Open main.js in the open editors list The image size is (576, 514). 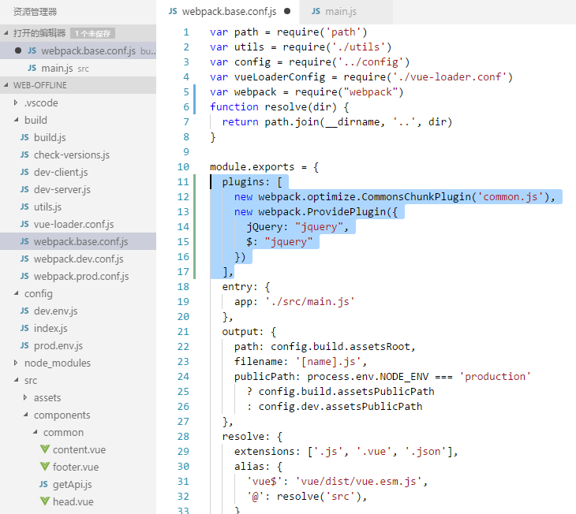[x=78, y=68]
